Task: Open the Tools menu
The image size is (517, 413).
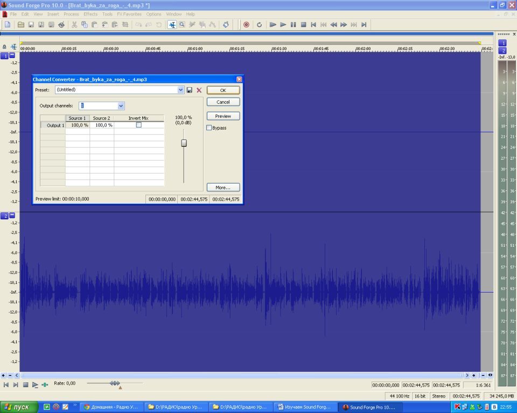Action: [x=107, y=14]
